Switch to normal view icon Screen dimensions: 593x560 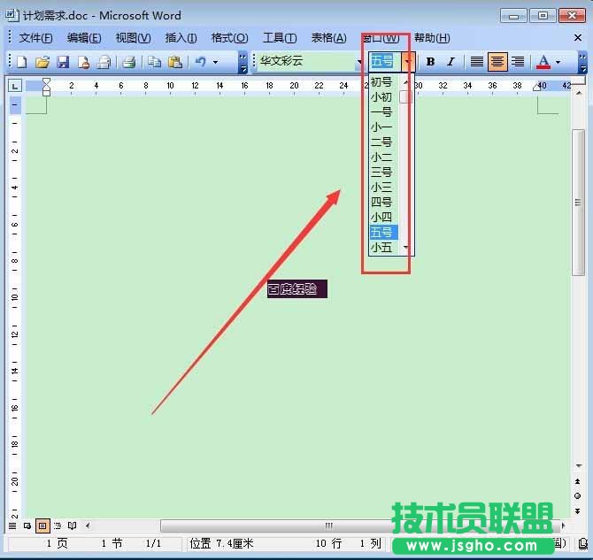[x=12, y=526]
